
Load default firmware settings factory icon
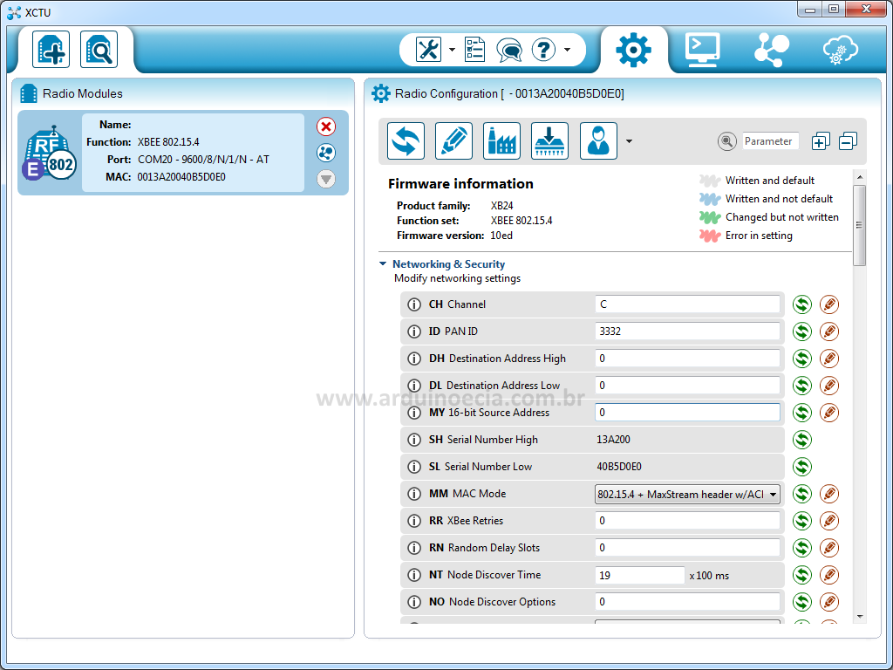501,140
